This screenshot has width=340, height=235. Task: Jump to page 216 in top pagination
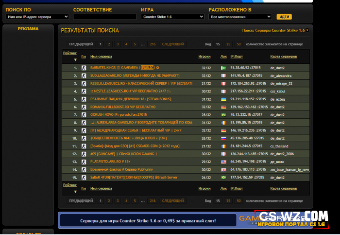tap(153, 44)
